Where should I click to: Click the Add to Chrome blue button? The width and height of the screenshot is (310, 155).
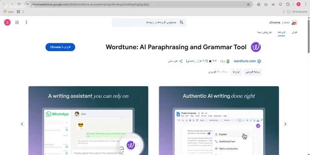(60, 47)
